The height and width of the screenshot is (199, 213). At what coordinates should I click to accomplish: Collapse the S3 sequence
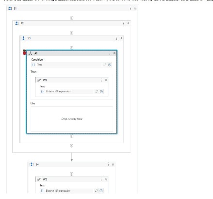[x=121, y=38]
